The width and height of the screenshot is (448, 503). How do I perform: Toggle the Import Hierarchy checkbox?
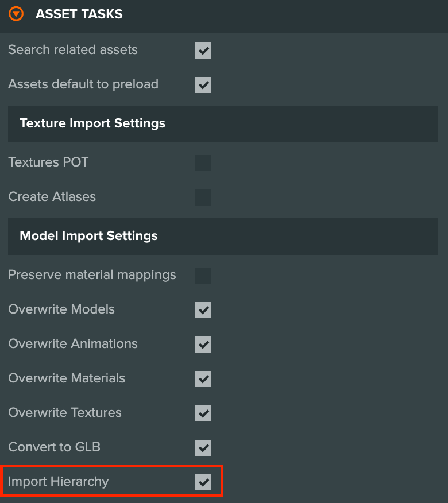203,482
